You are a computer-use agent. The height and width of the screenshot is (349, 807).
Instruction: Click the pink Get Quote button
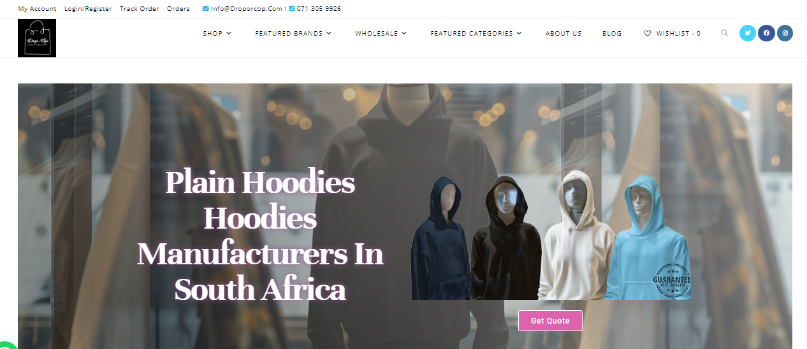[550, 320]
